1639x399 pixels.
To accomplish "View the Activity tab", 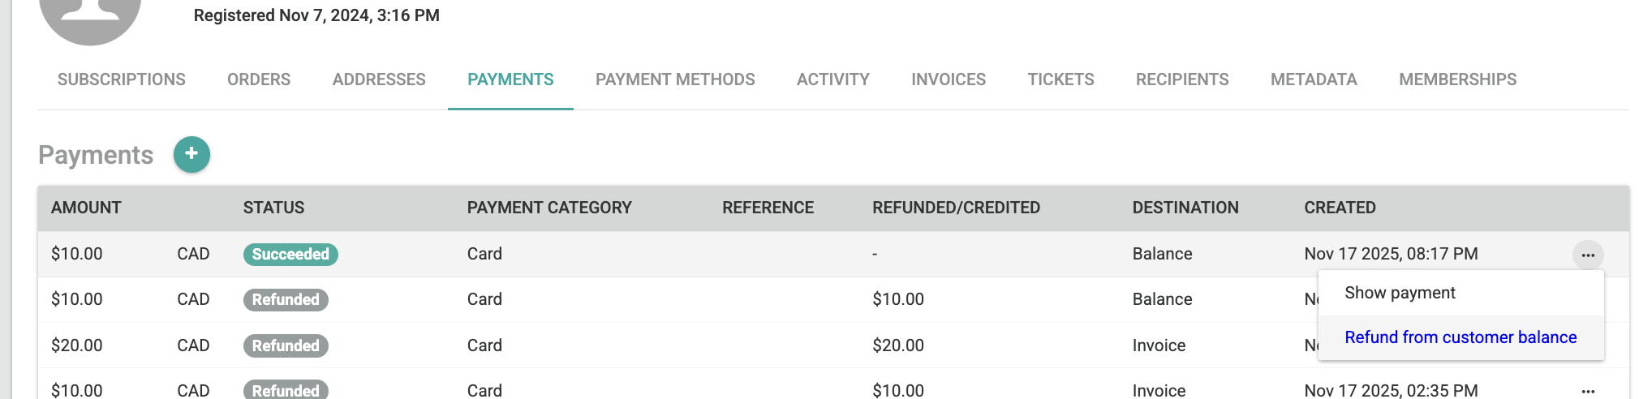I will coord(832,79).
